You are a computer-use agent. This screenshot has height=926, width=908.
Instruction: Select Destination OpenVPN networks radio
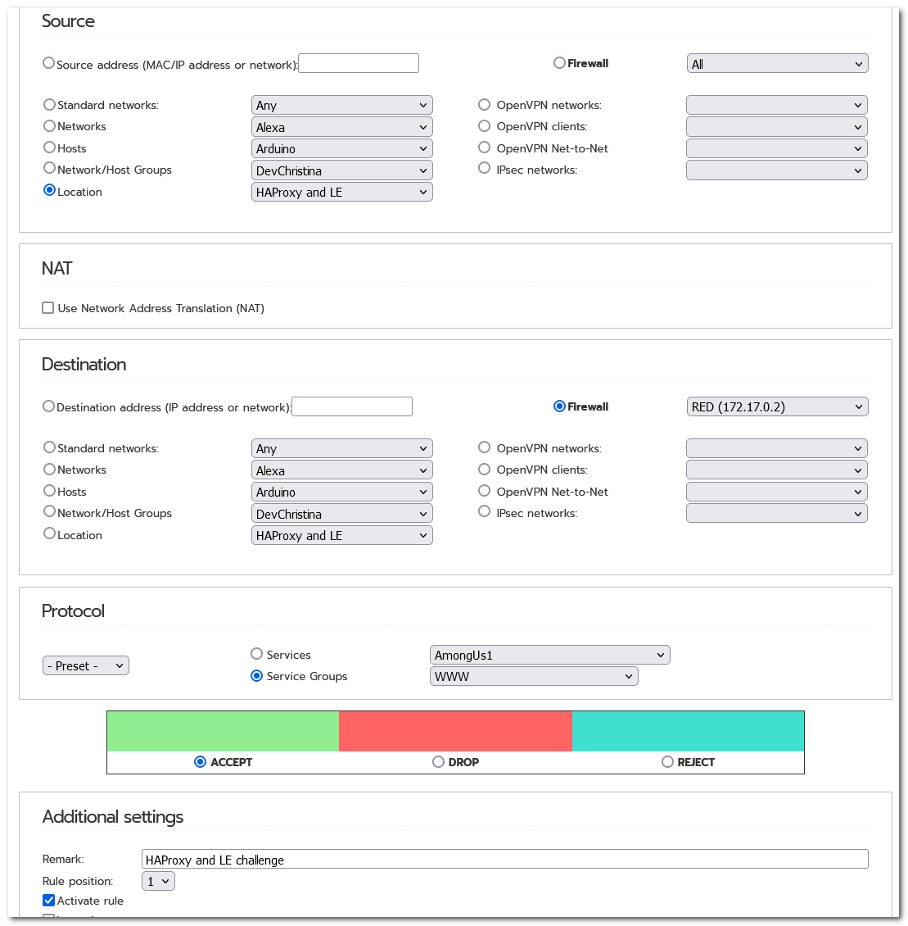(x=485, y=448)
